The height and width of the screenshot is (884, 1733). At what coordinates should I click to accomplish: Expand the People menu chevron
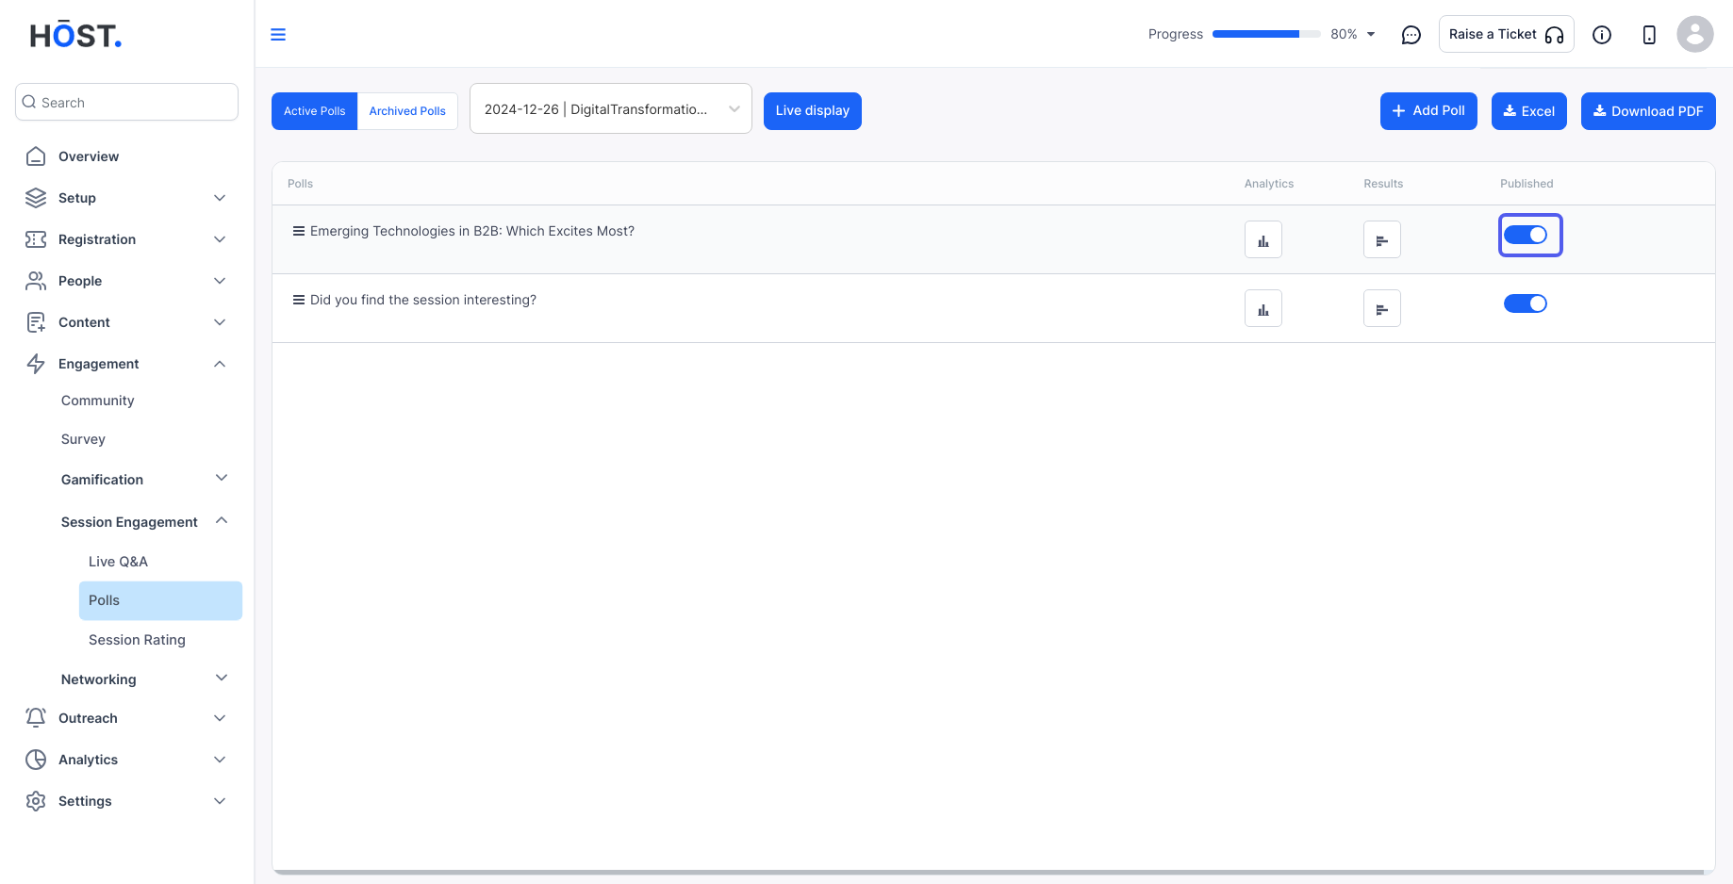pos(220,281)
